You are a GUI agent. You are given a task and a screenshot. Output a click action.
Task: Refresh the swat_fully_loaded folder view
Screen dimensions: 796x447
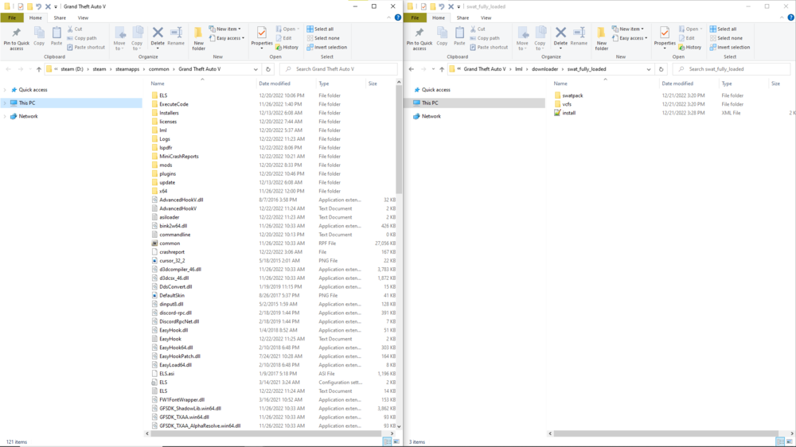click(661, 69)
